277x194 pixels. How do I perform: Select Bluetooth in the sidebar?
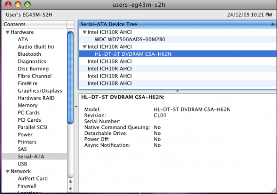point(30,54)
